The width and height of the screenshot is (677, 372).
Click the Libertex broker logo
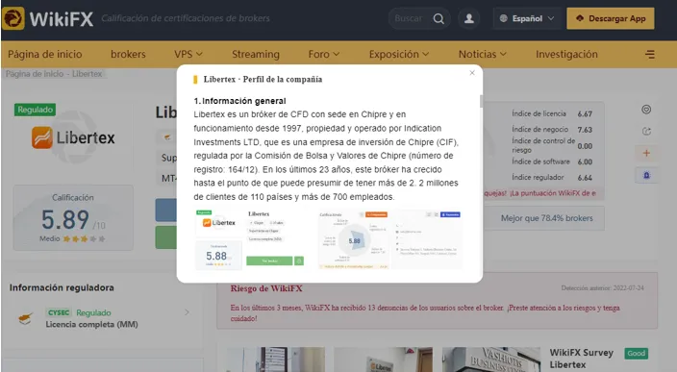pos(73,137)
